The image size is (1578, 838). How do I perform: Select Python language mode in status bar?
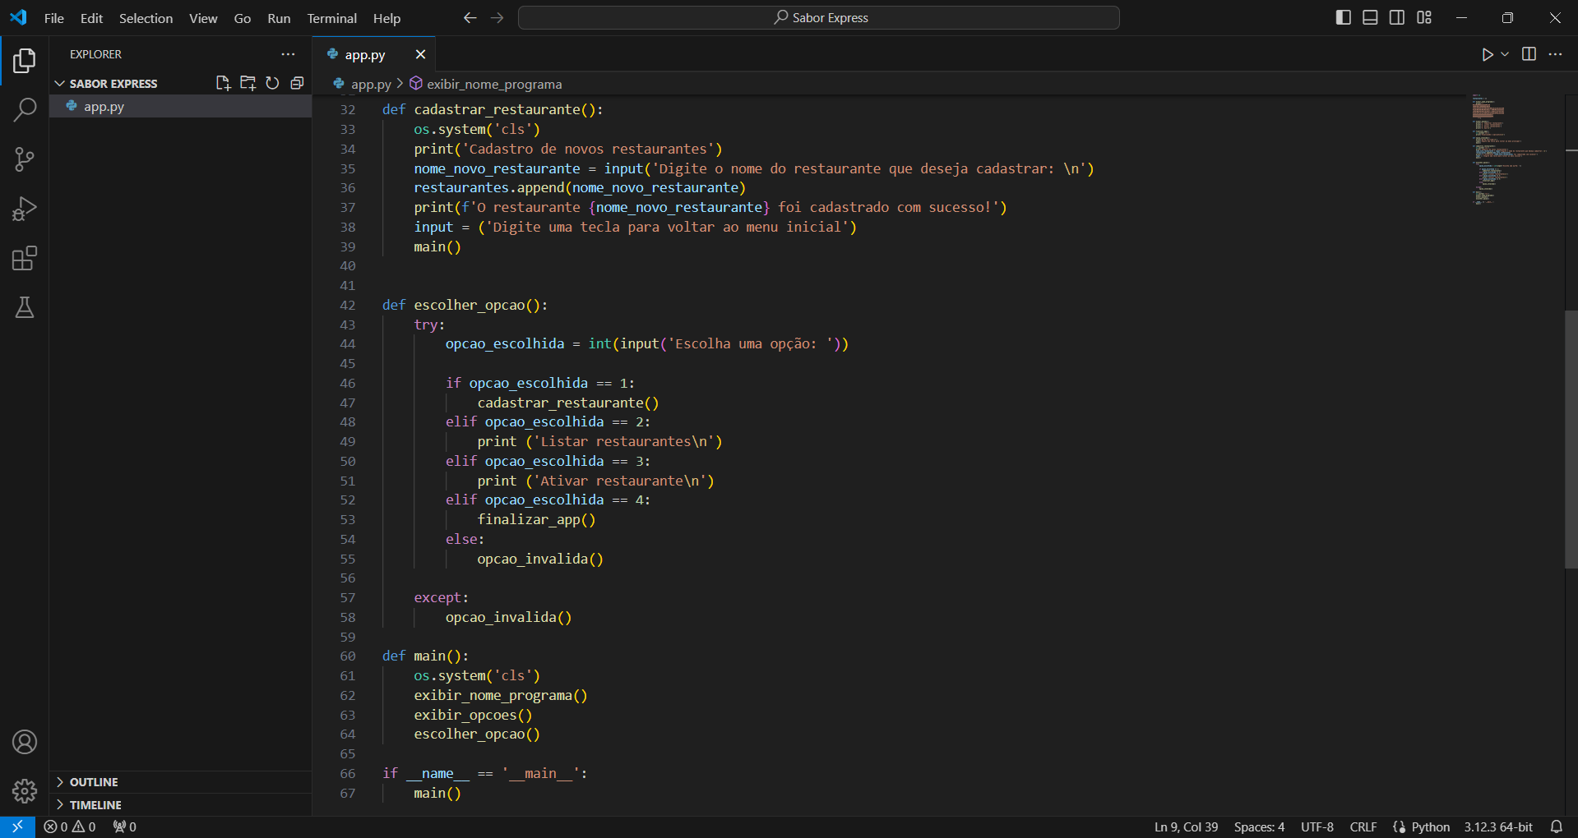(x=1430, y=826)
